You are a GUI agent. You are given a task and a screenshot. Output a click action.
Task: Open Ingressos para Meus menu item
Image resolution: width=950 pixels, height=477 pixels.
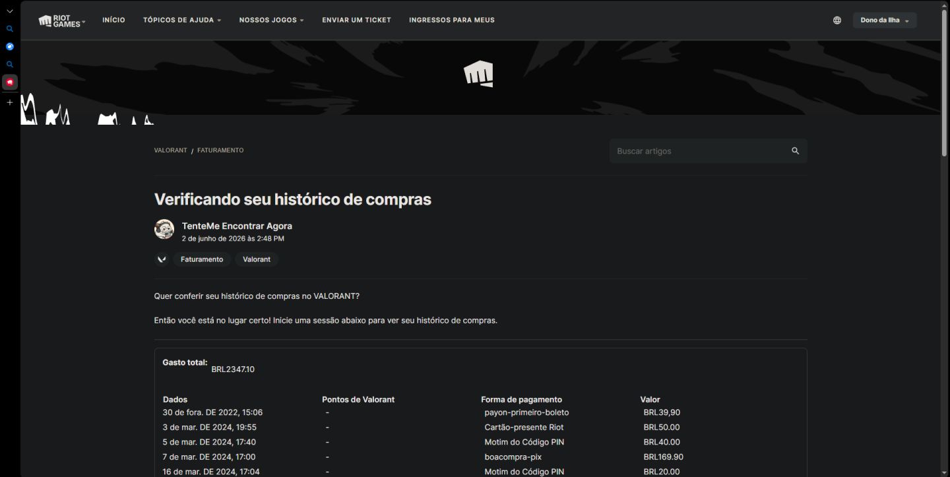tap(452, 20)
